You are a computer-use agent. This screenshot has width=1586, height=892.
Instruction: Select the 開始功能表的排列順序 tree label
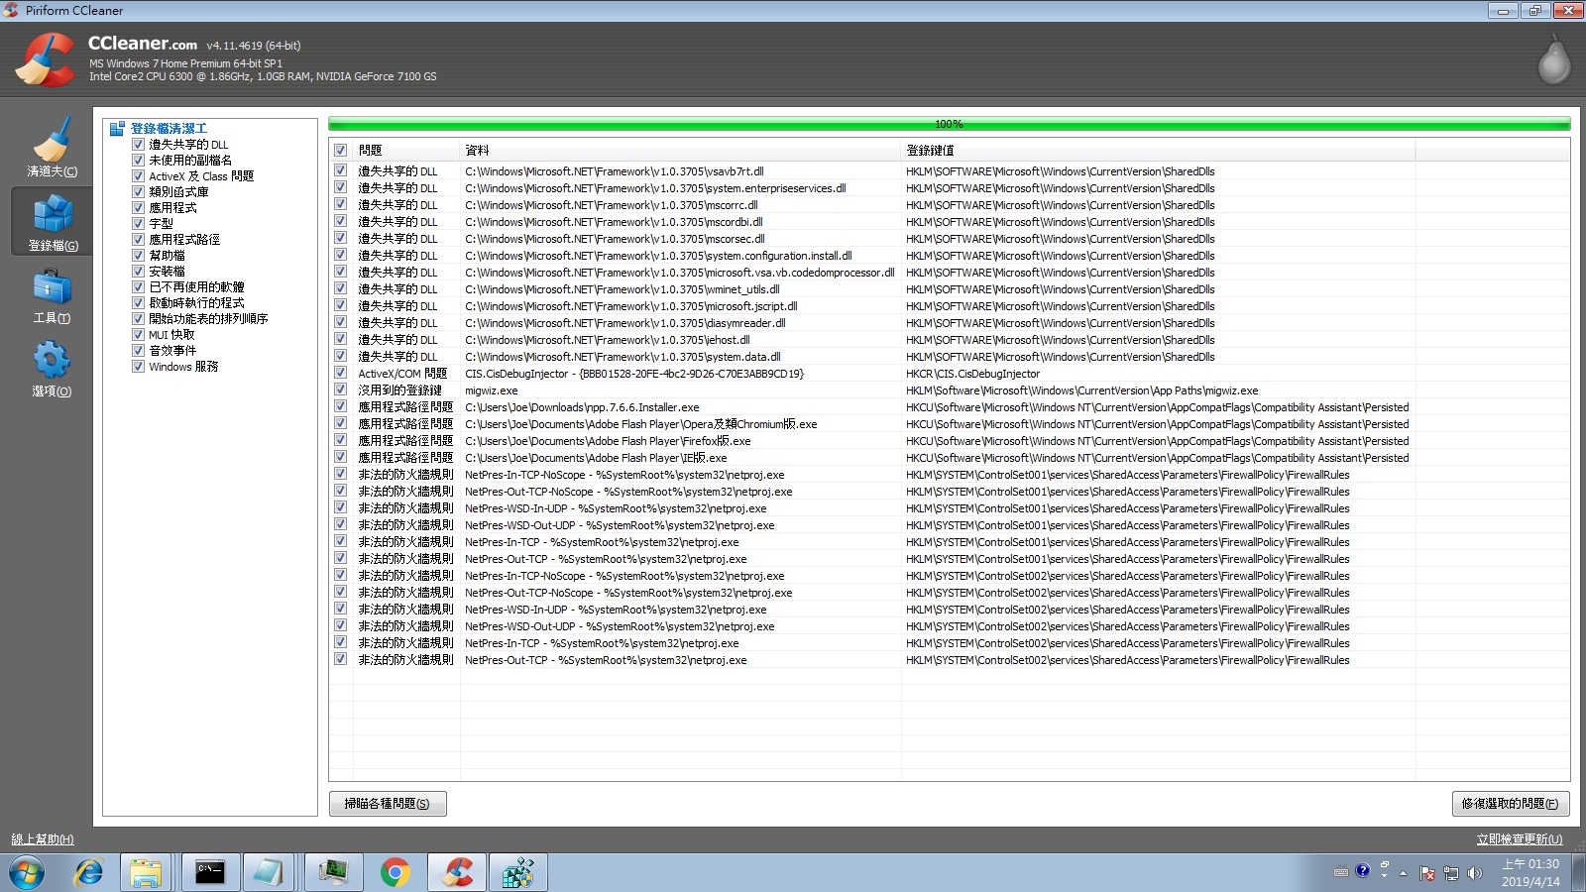(x=208, y=319)
